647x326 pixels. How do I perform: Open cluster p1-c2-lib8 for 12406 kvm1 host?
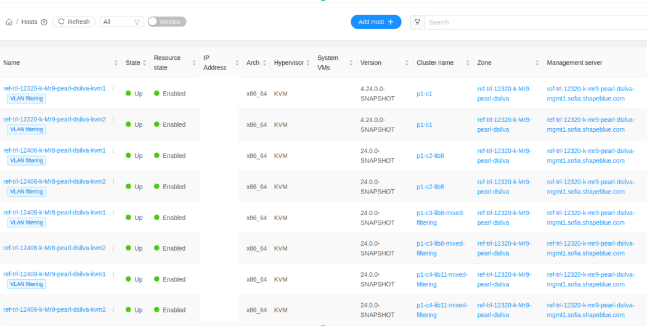[430, 155]
